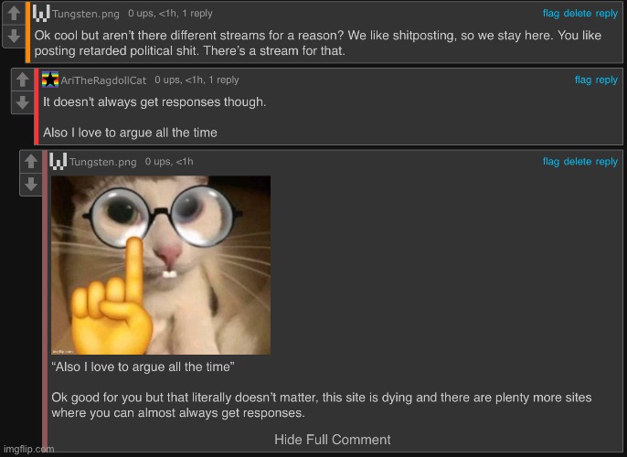Upvote AriTheRagdollCat's comment
Image resolution: width=627 pixels, height=457 pixels.
coord(22,80)
